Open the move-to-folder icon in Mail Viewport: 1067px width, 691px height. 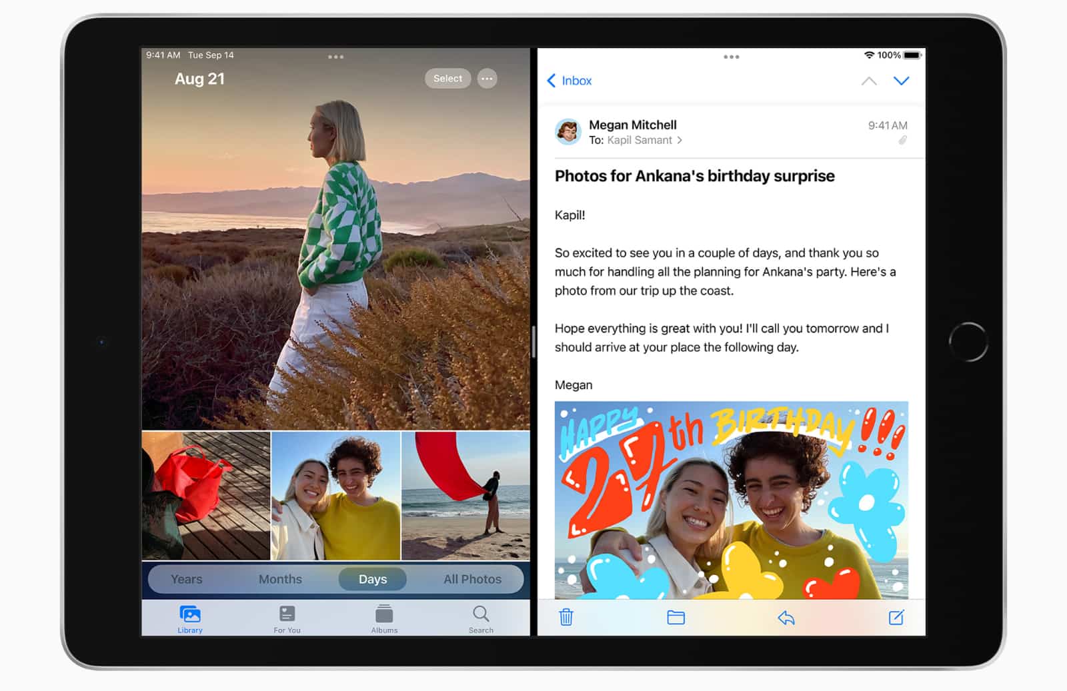point(676,617)
